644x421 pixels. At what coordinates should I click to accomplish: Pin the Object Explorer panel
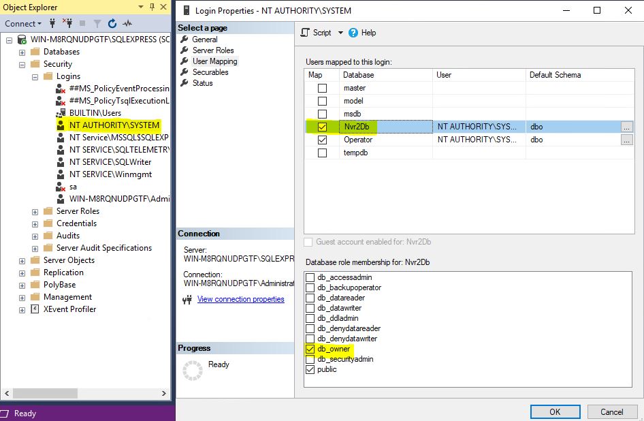[x=150, y=7]
